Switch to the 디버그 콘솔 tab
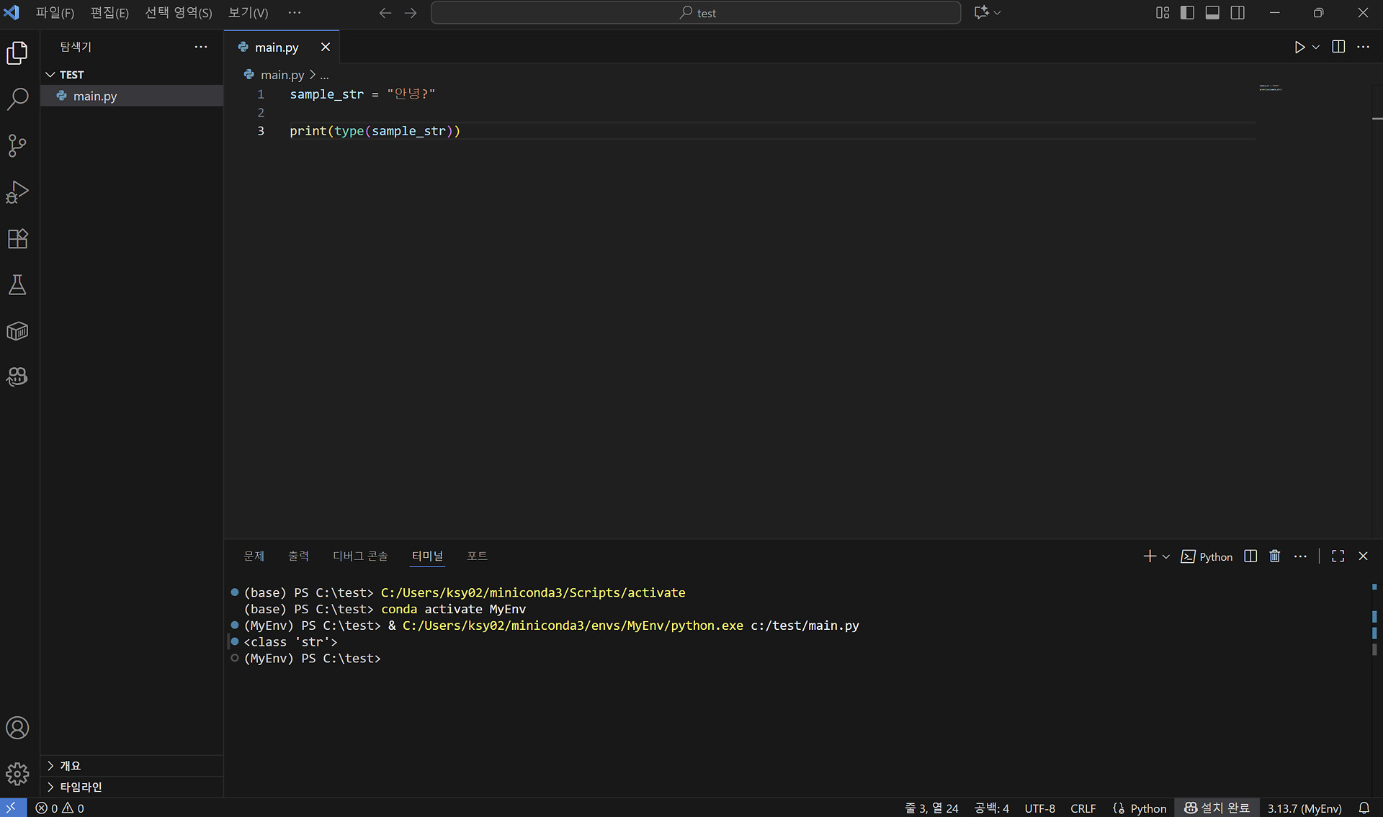 [x=360, y=556]
